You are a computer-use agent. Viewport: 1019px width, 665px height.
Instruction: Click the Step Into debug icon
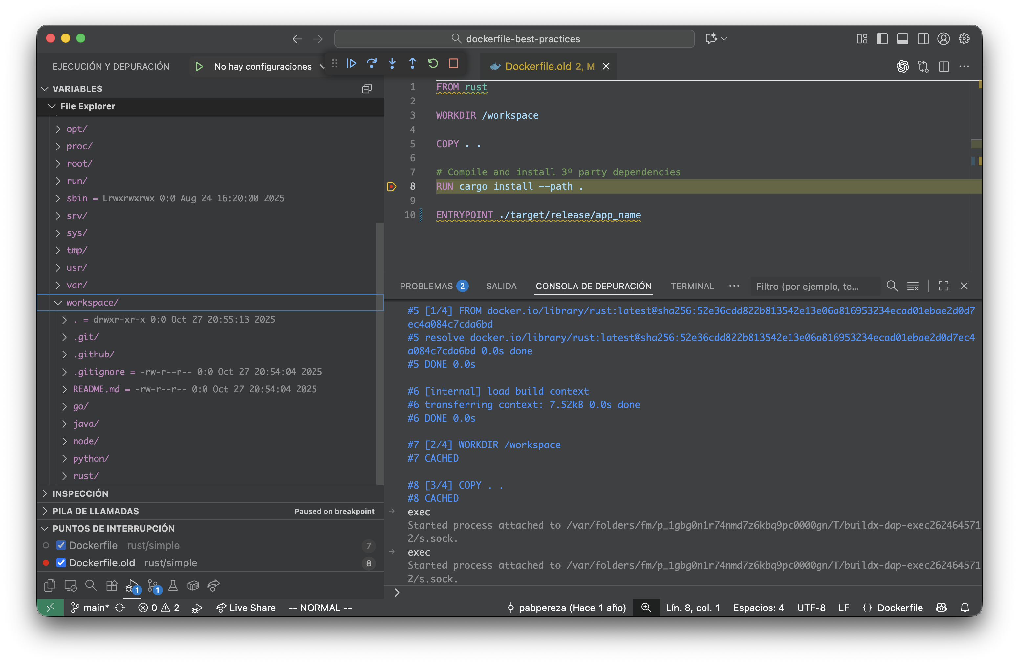coord(392,63)
